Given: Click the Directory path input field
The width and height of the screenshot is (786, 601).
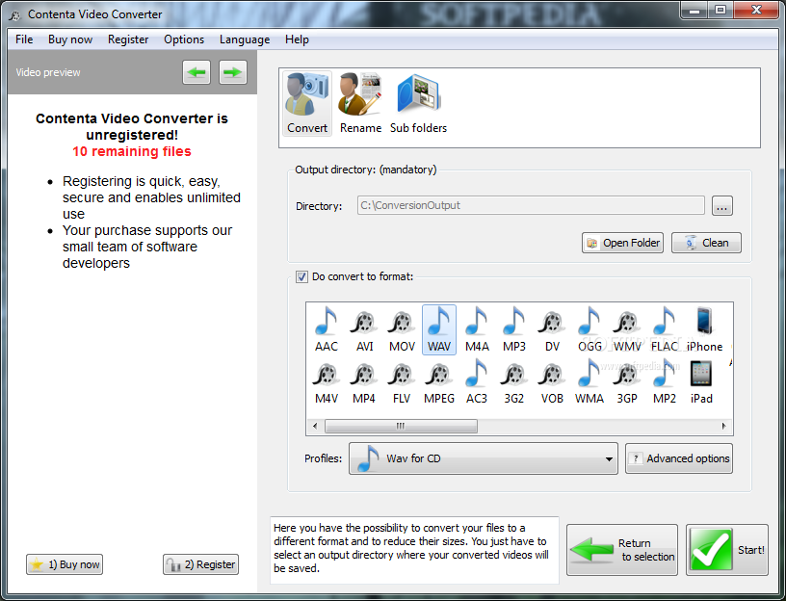Looking at the screenshot, I should [531, 205].
